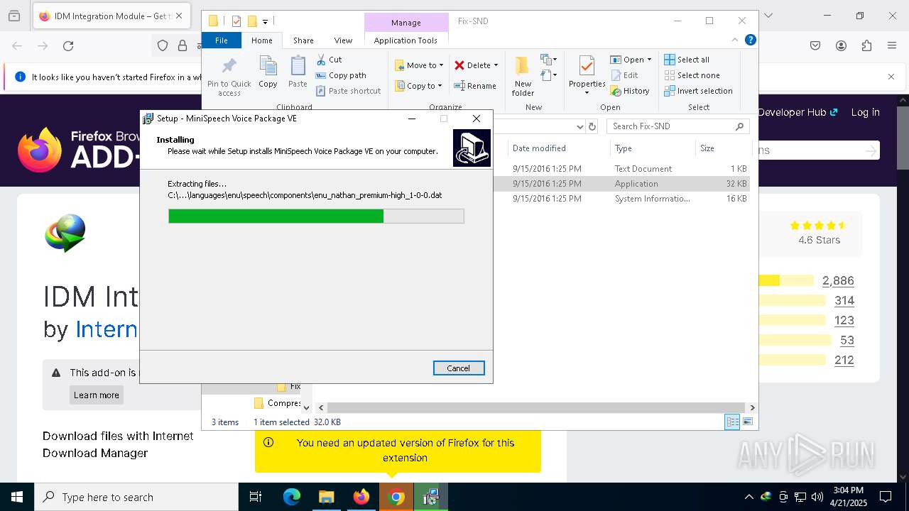Click Save to Pocket icon in Firefox

click(x=815, y=46)
